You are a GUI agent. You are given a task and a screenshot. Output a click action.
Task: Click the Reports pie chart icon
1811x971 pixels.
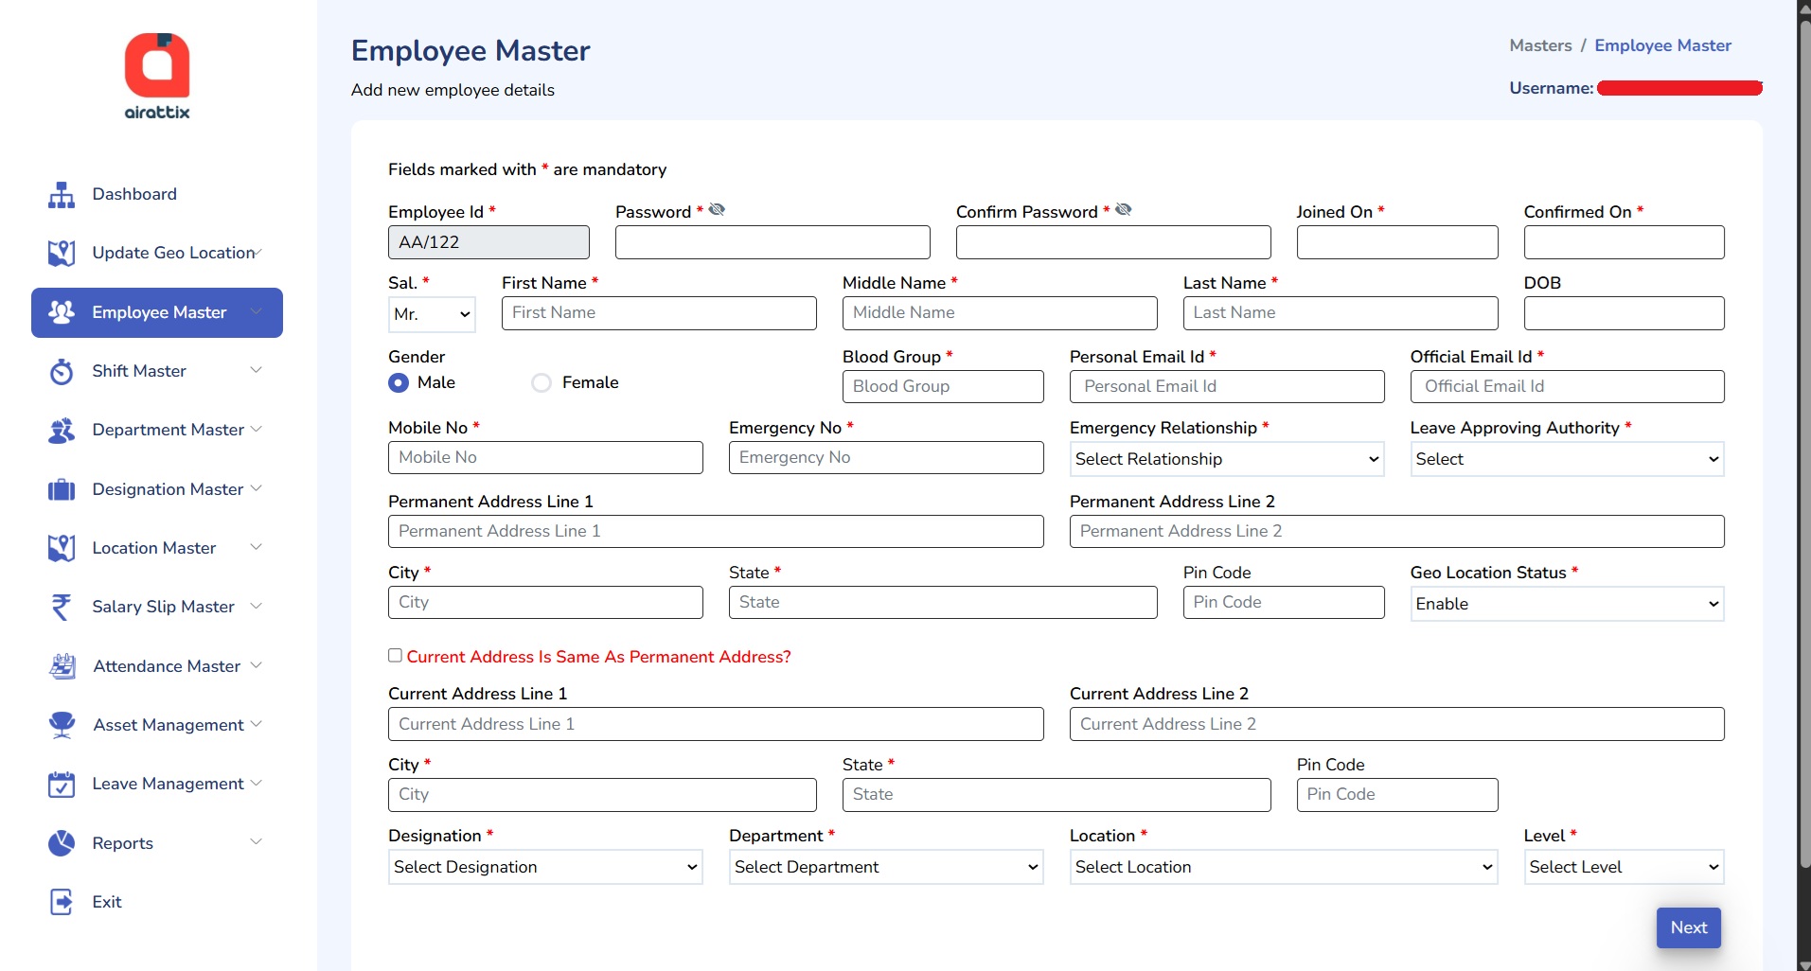pos(62,843)
